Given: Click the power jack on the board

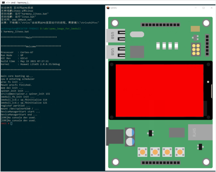Looking at the screenshot, I should coord(115,137).
